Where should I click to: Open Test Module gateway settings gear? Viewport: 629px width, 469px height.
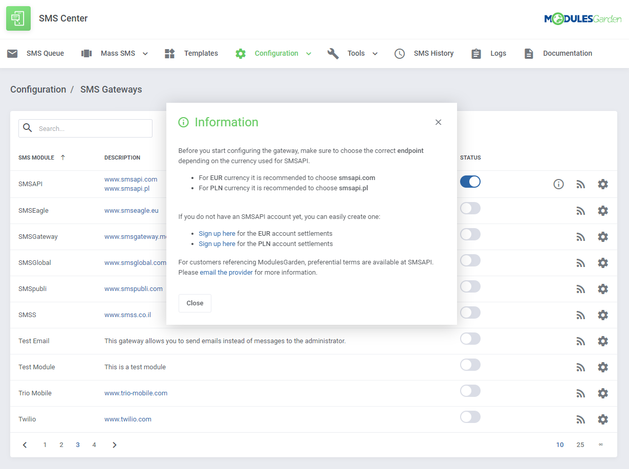[x=603, y=367]
